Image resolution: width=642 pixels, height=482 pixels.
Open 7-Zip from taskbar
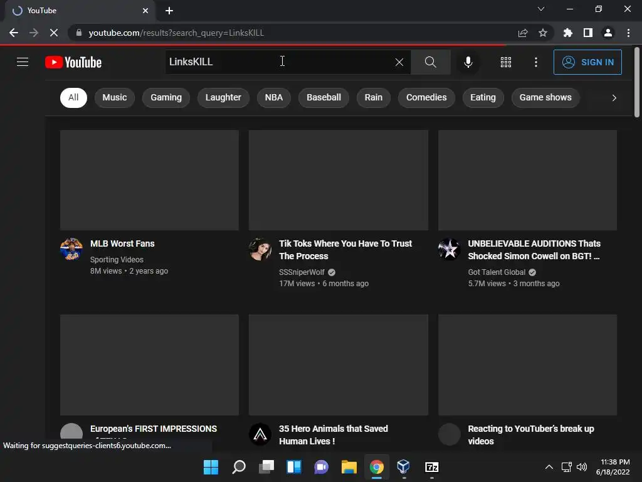pos(432,467)
